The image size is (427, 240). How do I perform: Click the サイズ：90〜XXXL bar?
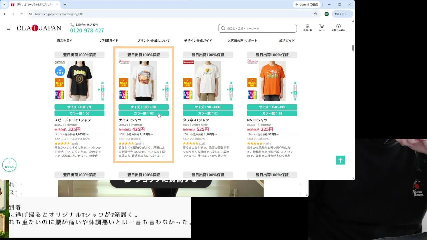pyautogui.click(x=208, y=107)
